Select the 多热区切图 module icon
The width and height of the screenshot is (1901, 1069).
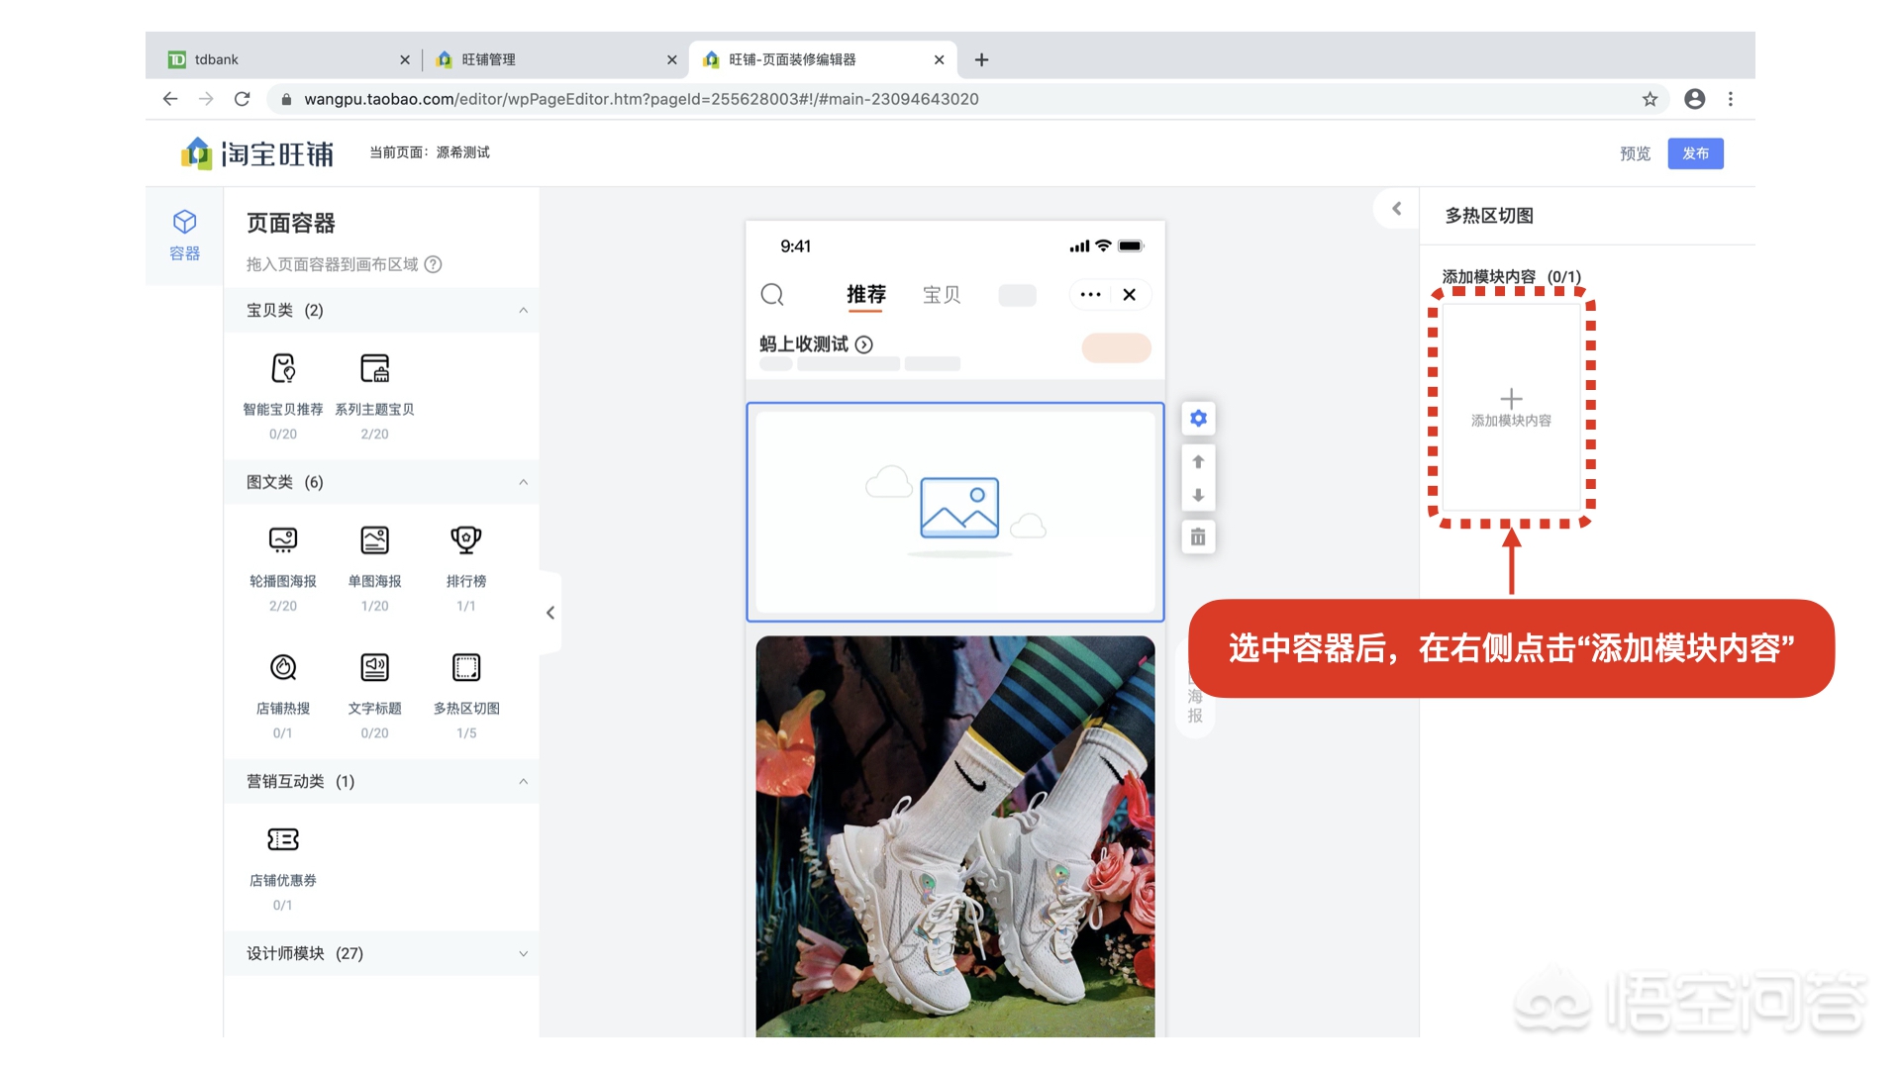point(465,668)
